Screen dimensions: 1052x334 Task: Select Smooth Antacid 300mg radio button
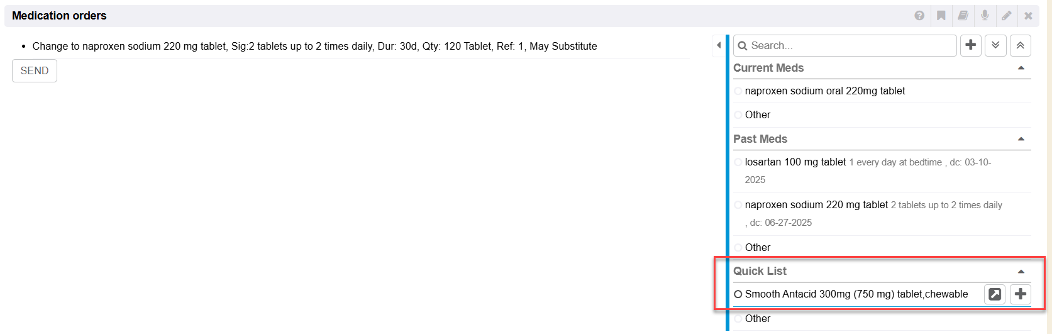pos(738,294)
